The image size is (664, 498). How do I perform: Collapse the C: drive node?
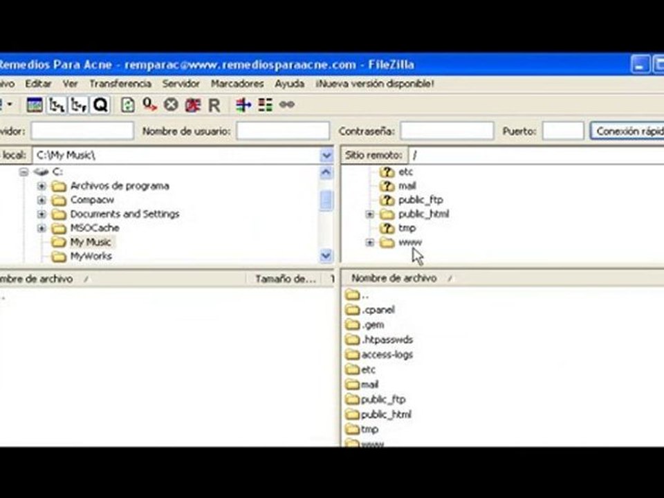[24, 172]
